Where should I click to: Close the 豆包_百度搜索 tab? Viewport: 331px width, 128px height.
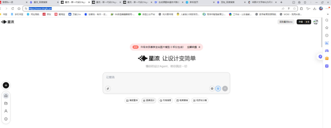pos(245,2)
